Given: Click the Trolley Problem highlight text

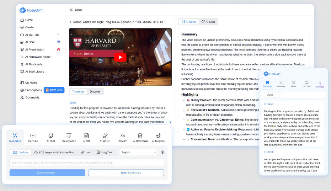Looking at the screenshot, I should [x=201, y=100].
